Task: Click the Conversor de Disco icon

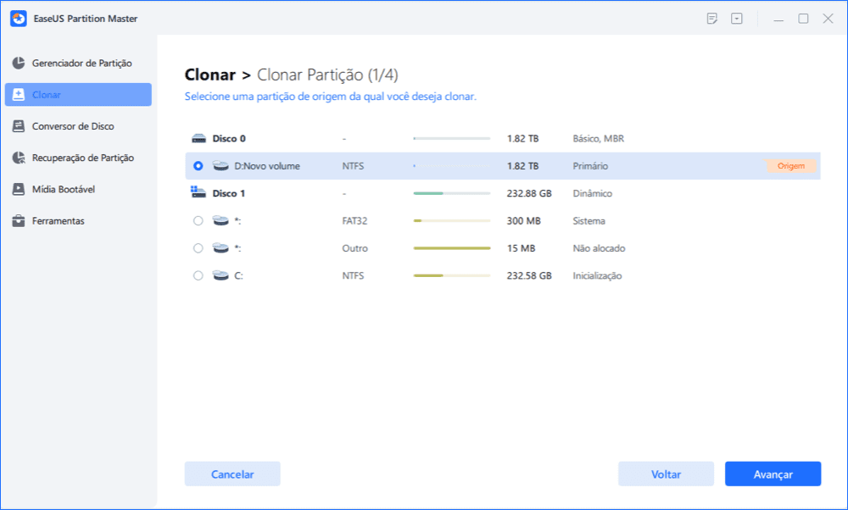Action: point(19,126)
